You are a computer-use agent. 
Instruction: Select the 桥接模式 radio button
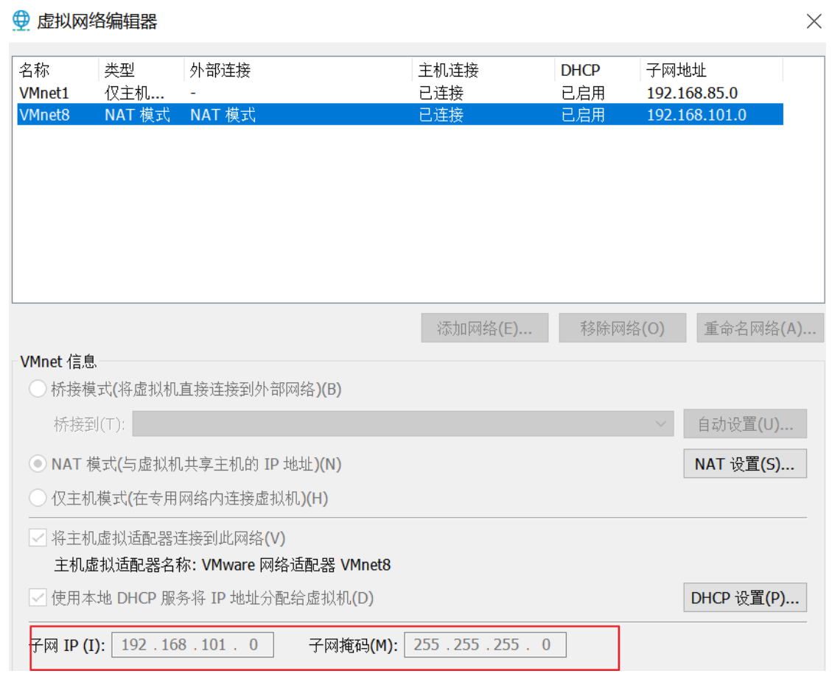click(x=38, y=389)
